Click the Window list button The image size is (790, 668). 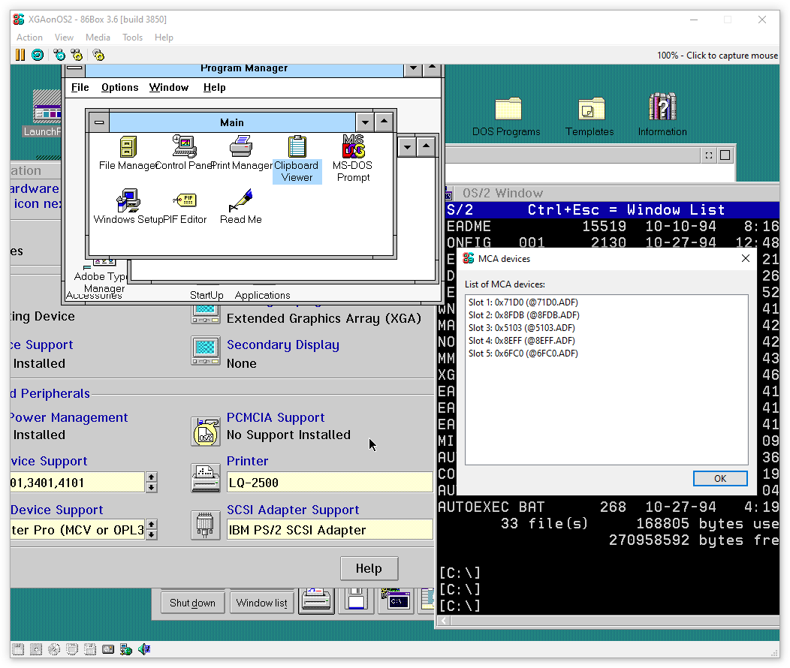coord(261,603)
